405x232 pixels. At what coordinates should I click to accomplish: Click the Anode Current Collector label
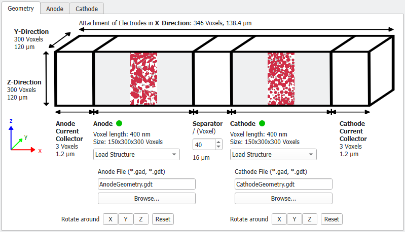[69, 131]
